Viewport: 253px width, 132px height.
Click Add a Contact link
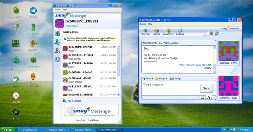click(x=72, y=101)
